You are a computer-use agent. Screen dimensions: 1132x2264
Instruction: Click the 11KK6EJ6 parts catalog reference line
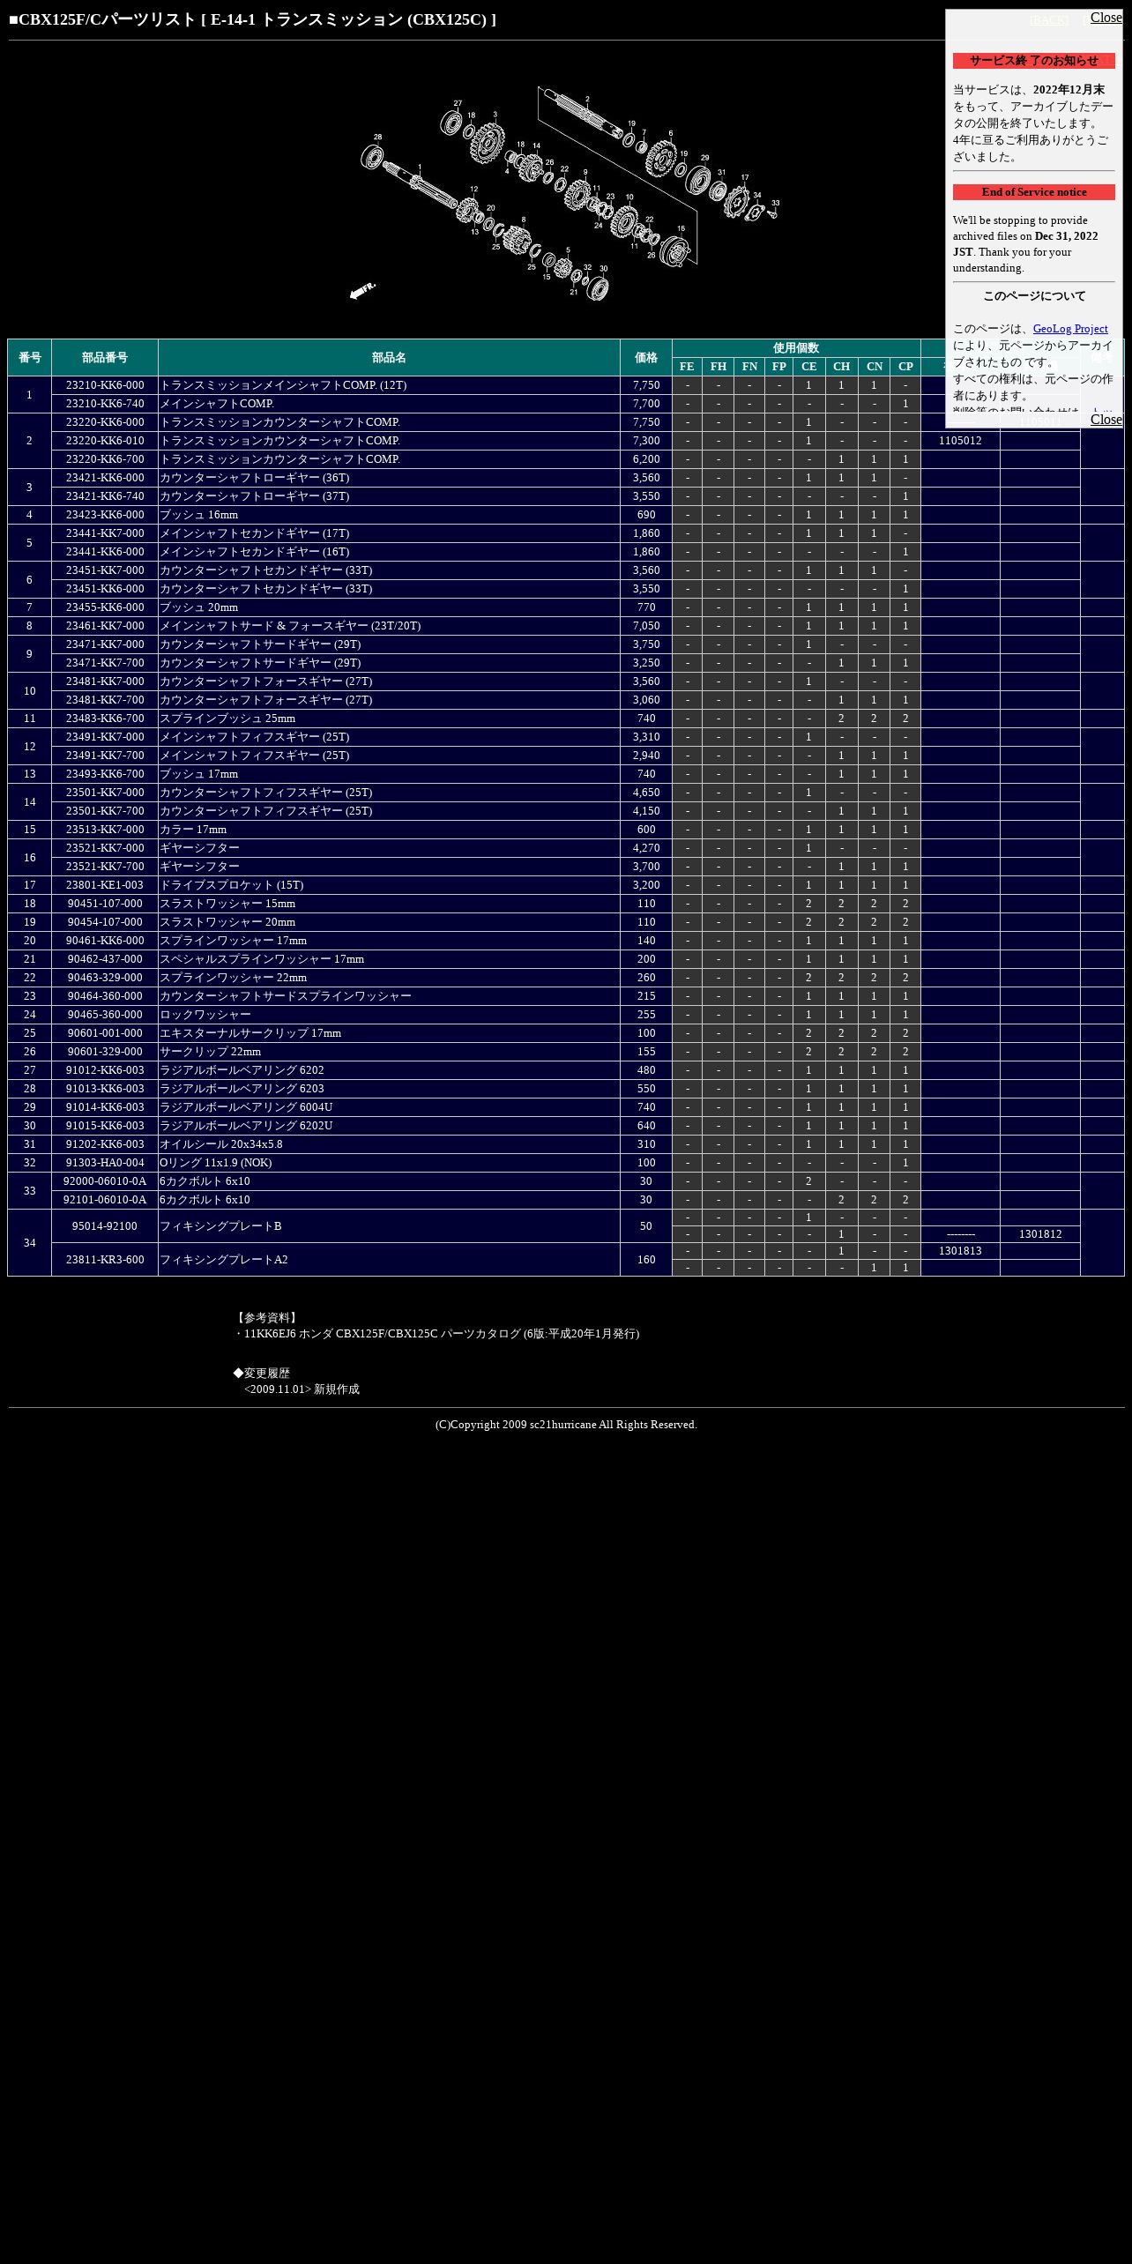point(436,1334)
